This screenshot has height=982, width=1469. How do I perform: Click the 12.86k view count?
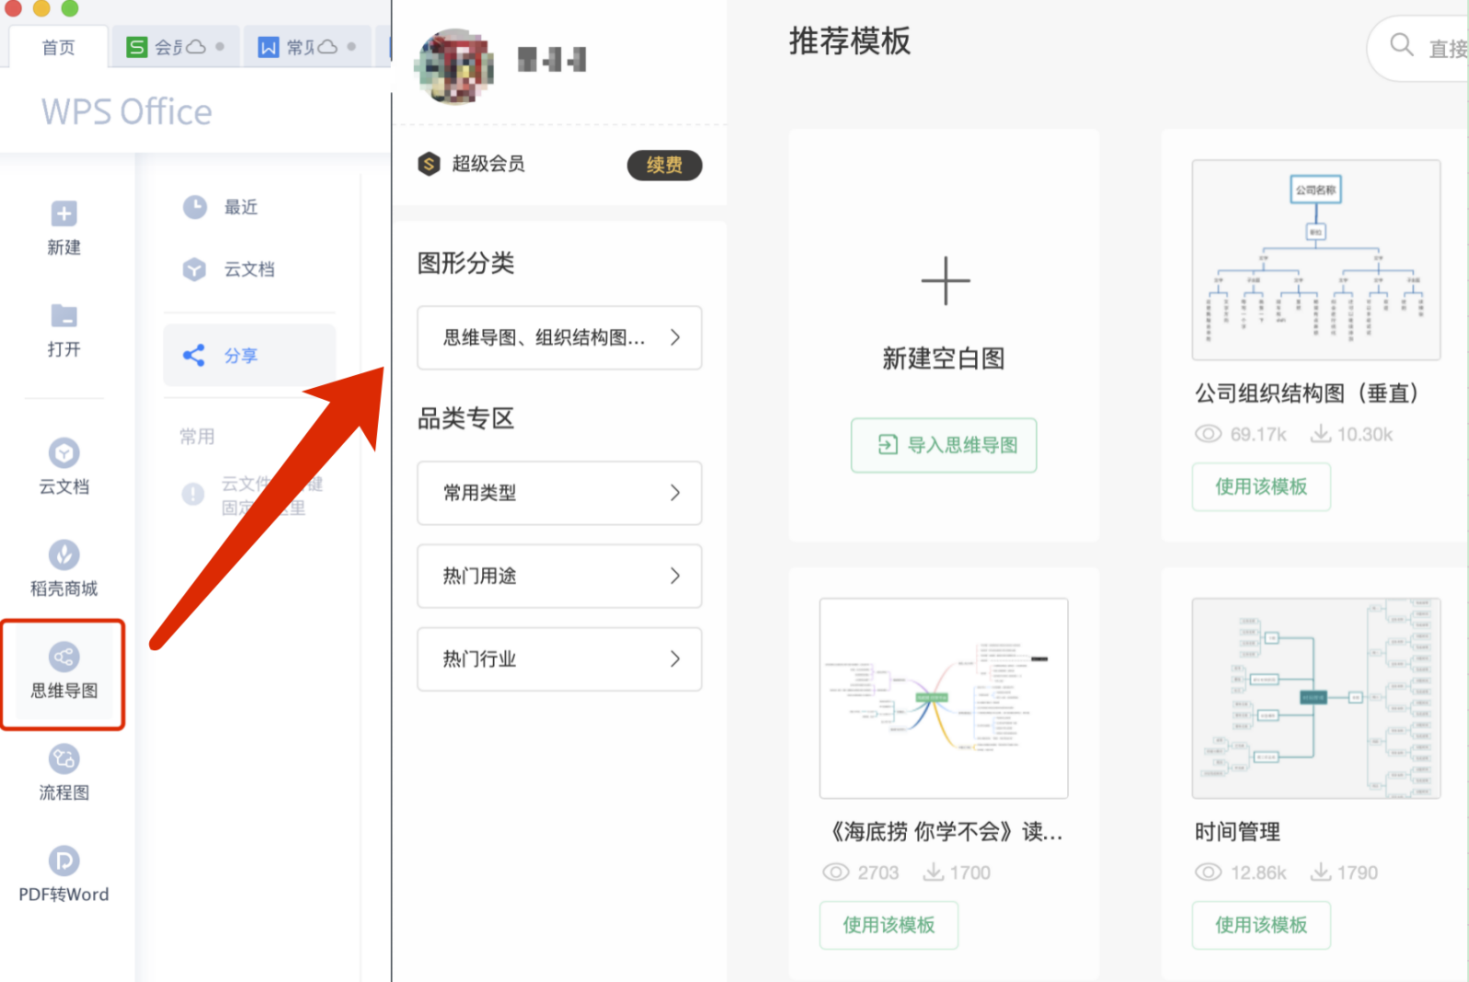[1258, 873]
